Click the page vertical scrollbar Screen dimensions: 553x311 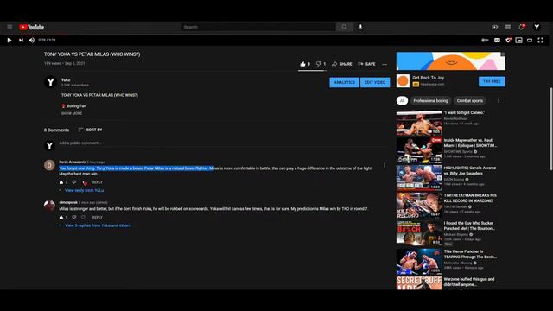(551, 129)
